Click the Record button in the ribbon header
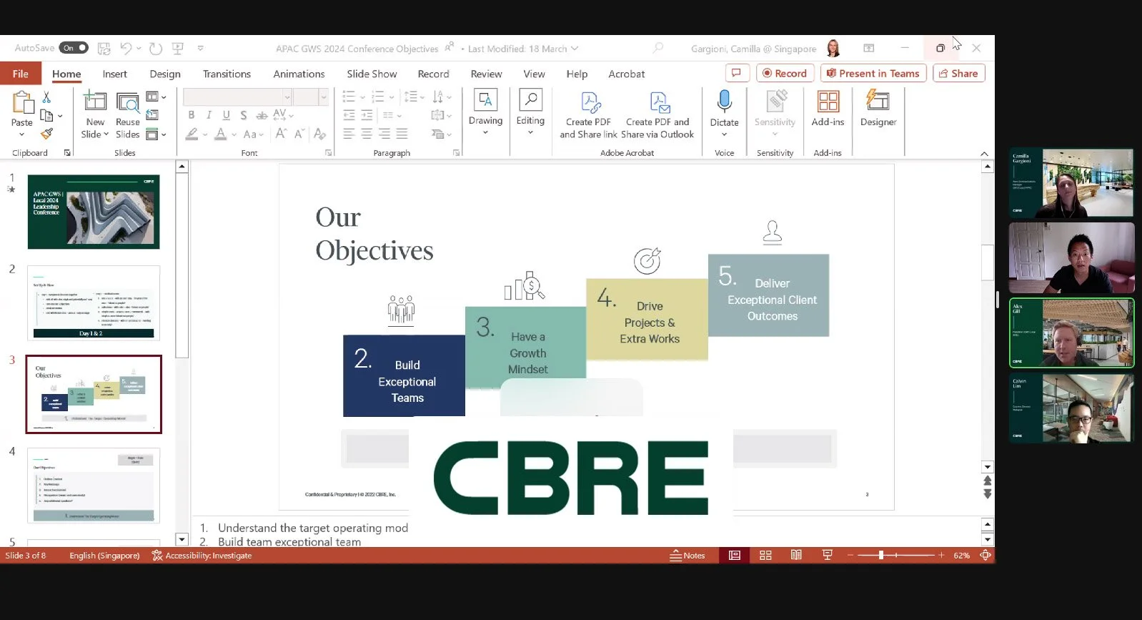 (x=785, y=73)
